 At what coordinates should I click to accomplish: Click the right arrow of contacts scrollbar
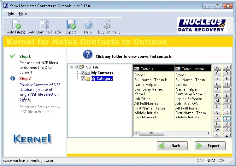pyautogui.click(x=209, y=133)
